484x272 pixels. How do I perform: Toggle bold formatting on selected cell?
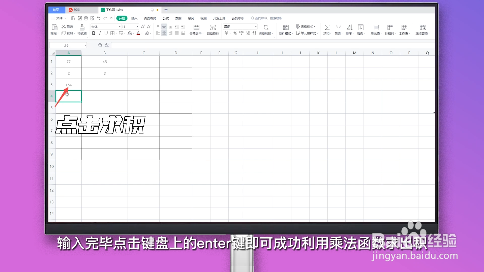(x=94, y=33)
